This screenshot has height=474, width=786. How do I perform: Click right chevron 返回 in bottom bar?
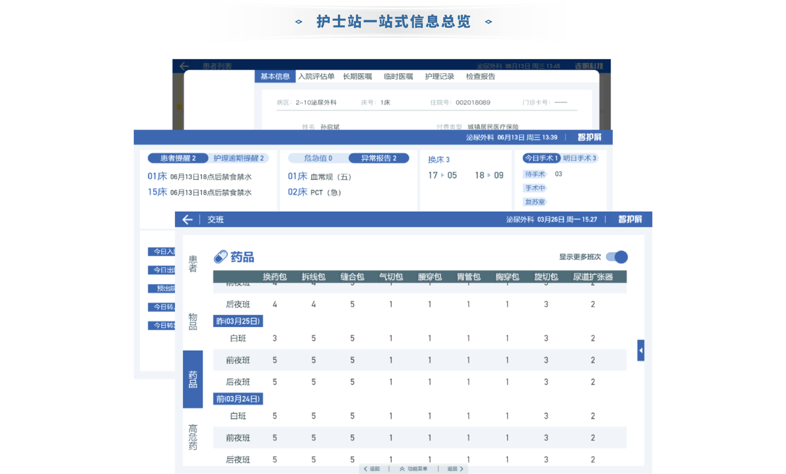pyautogui.click(x=455, y=469)
